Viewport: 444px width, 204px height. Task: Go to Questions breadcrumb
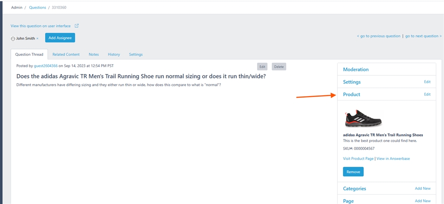point(37,7)
